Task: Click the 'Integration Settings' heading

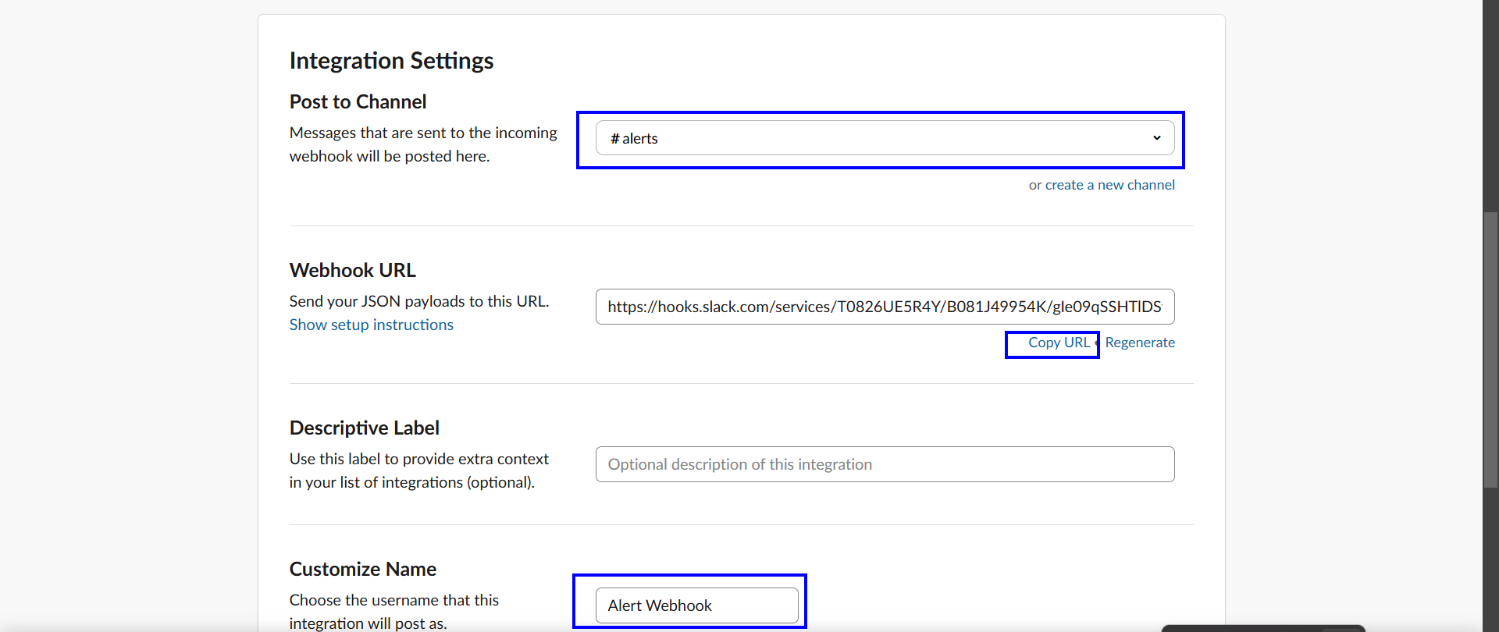Action: coord(391,61)
